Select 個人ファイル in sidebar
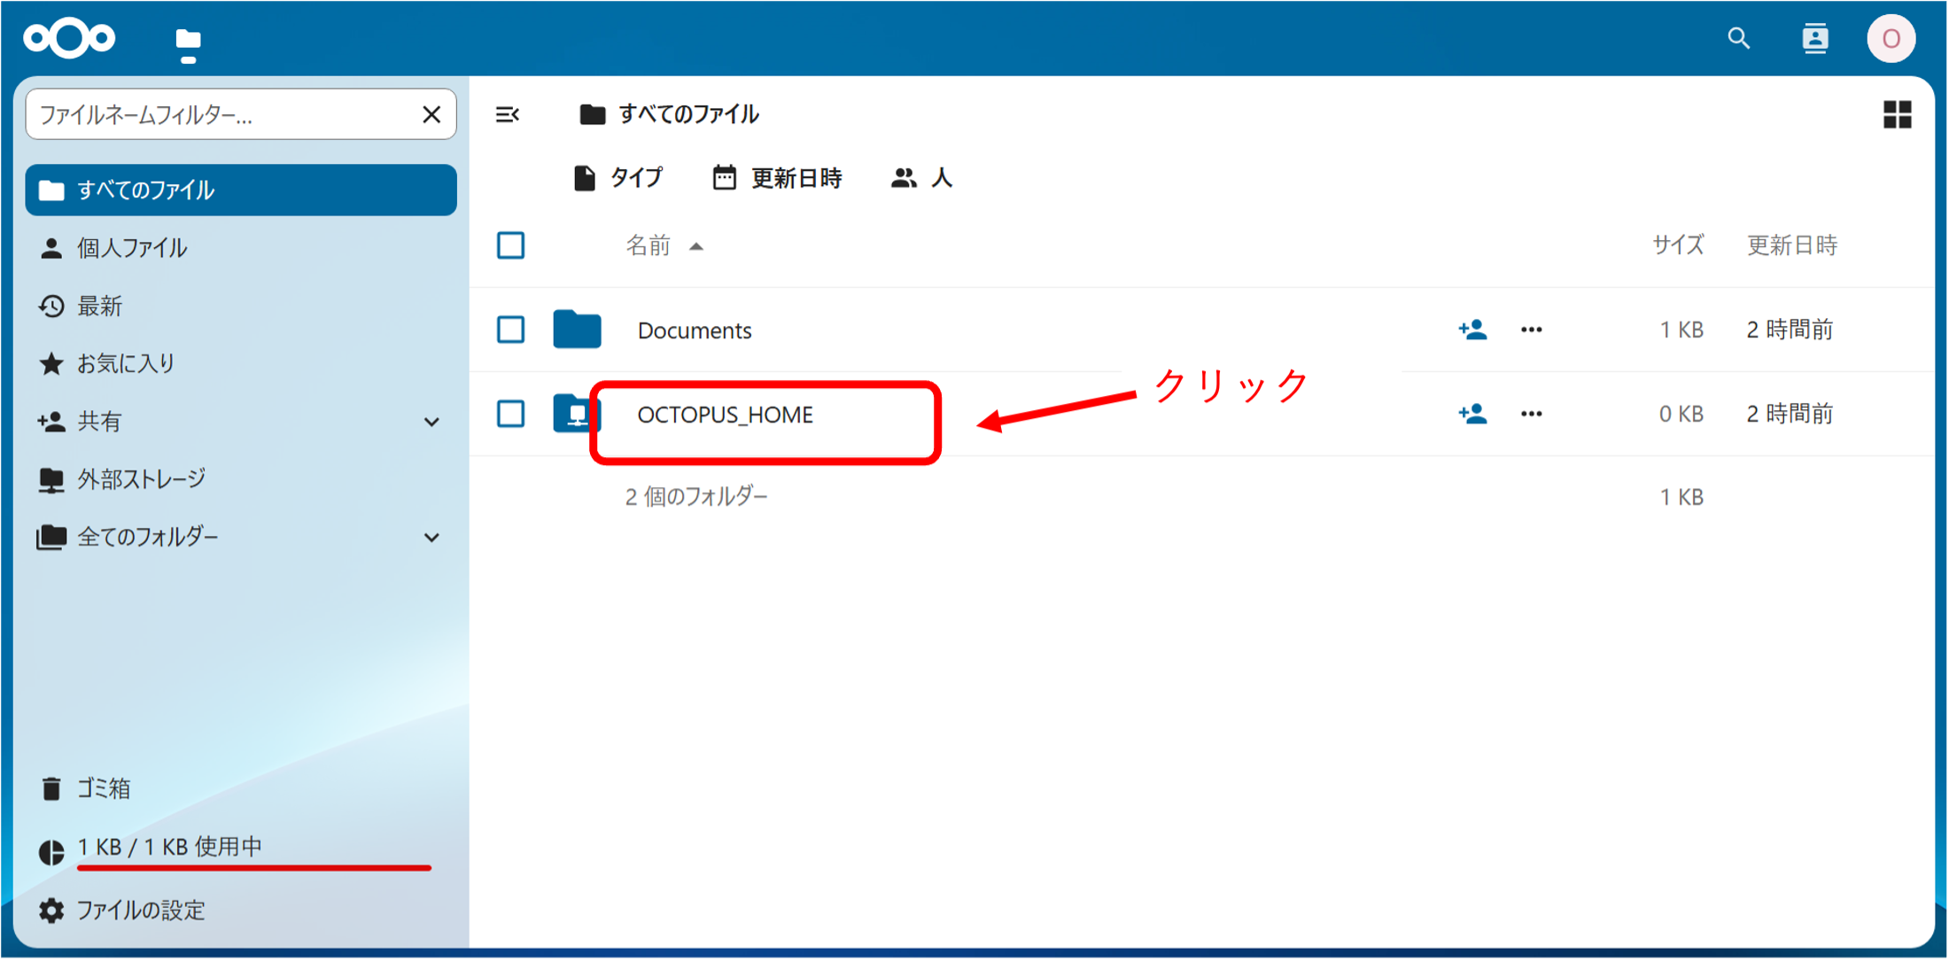 coord(132,248)
